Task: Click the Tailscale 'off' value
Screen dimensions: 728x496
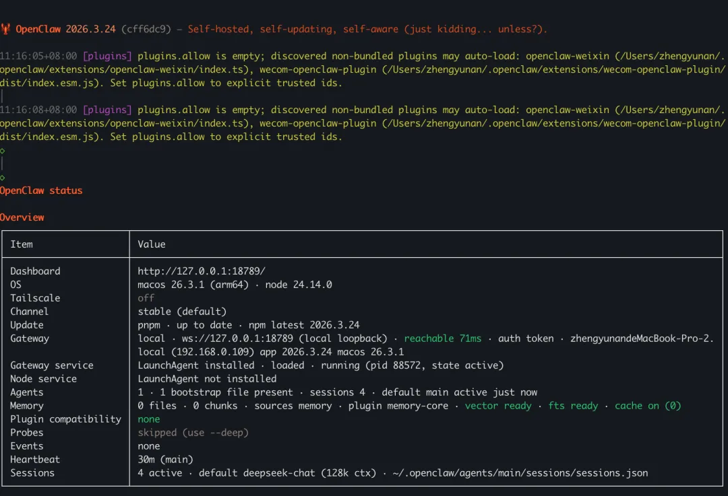Action: (x=146, y=298)
